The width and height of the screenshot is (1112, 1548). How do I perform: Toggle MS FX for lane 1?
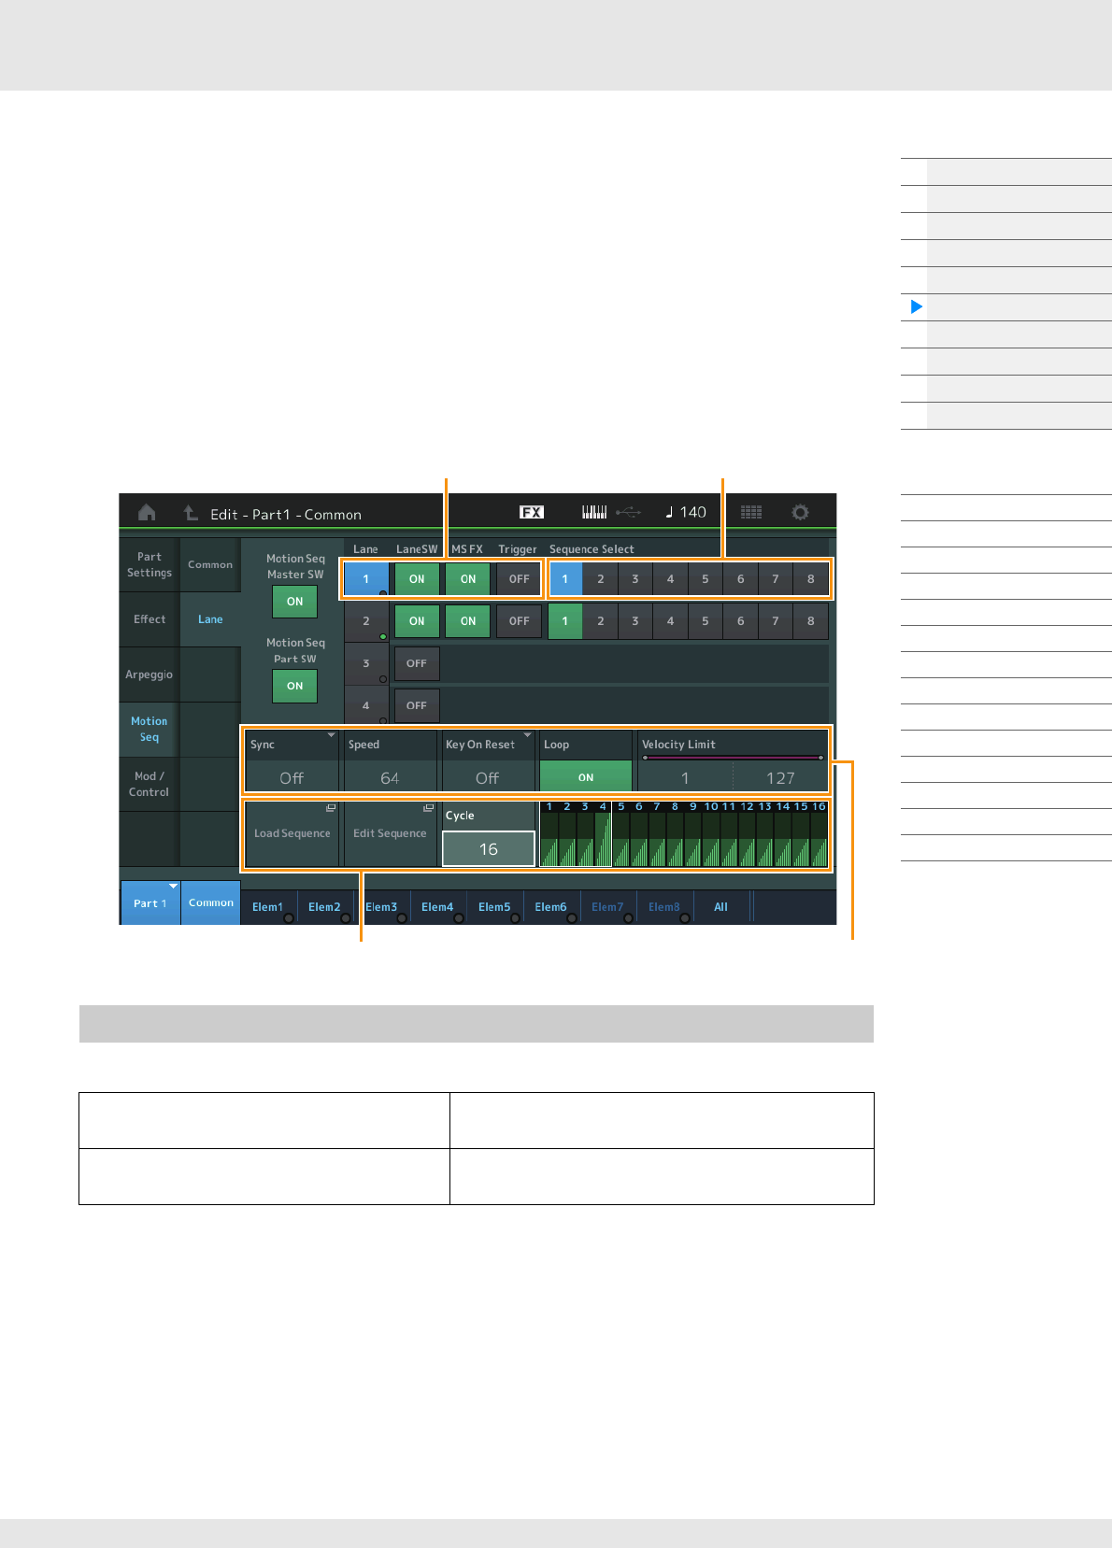click(468, 579)
